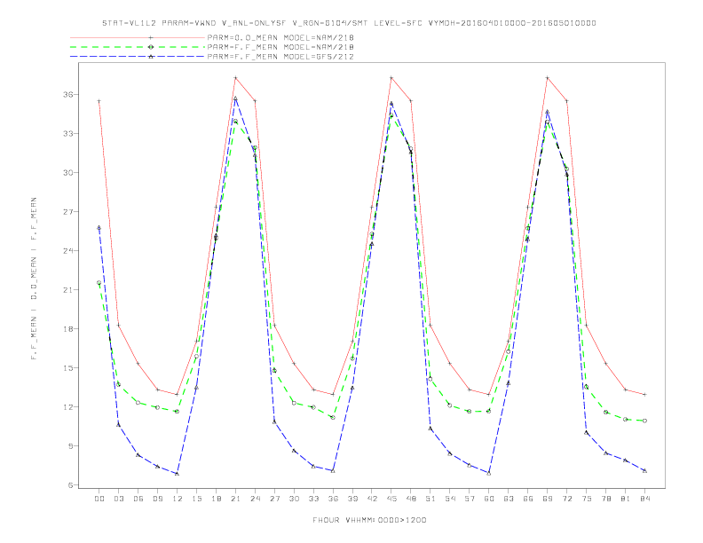
Task: Select legend entry PARM=O.O_MEAN MODEL=NAM/218
Action: (x=280, y=37)
